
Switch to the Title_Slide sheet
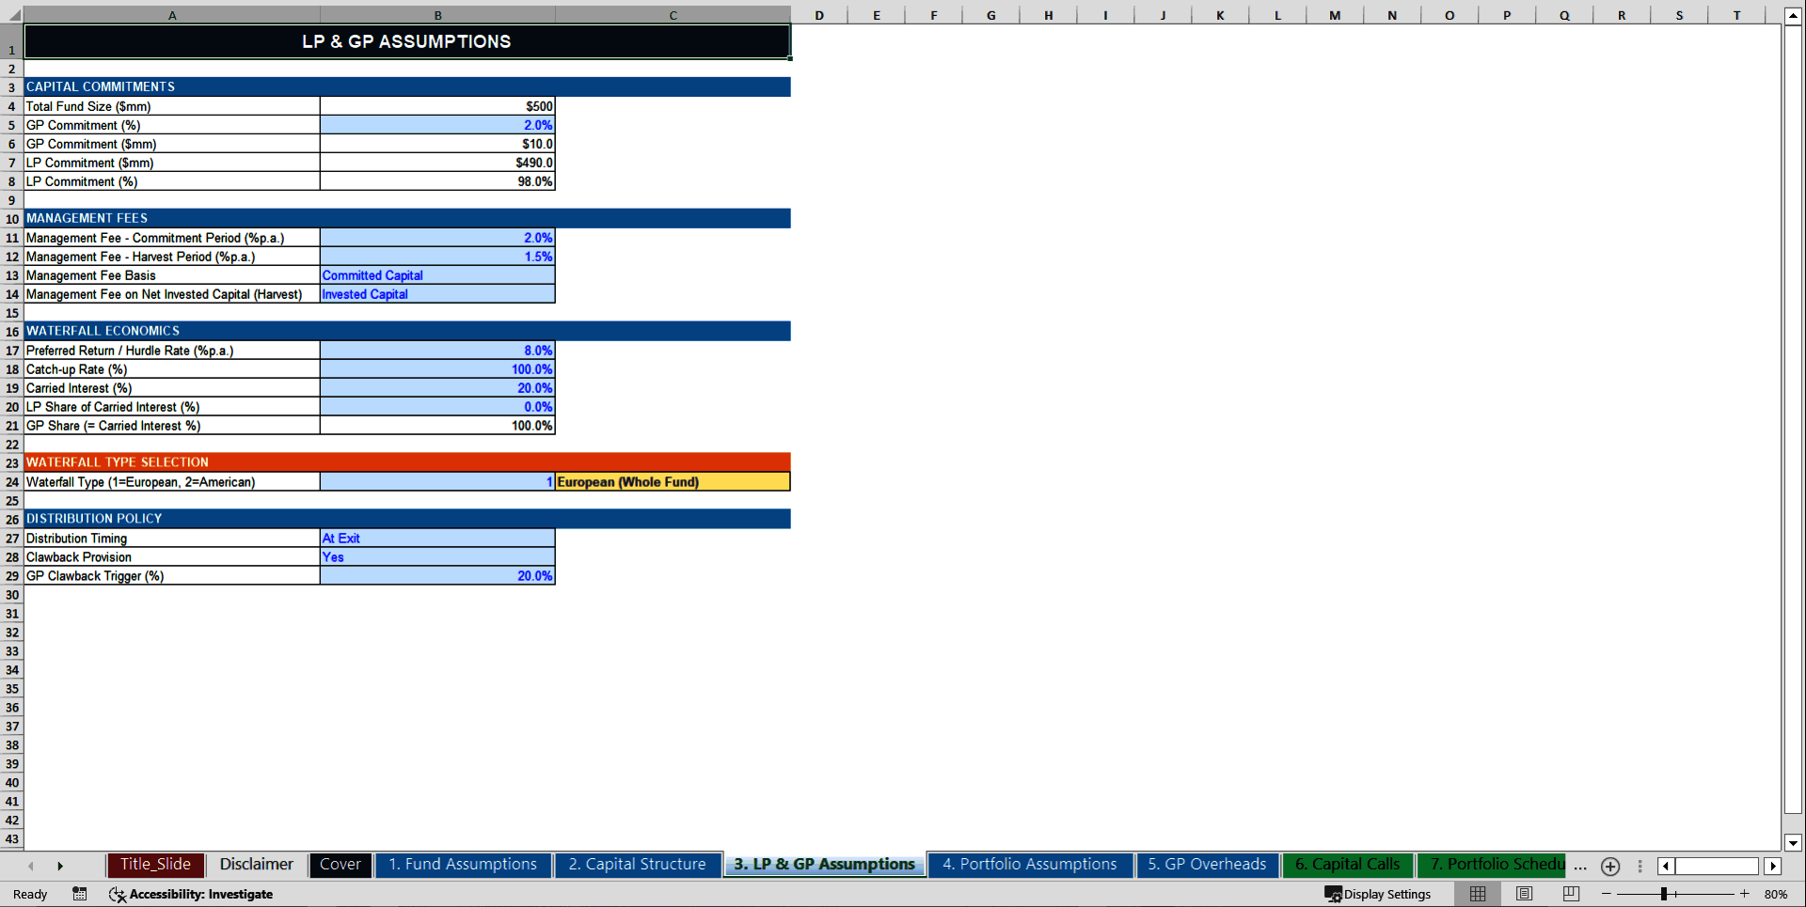(x=155, y=865)
